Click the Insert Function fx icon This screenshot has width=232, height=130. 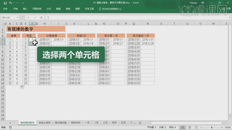coord(41,18)
